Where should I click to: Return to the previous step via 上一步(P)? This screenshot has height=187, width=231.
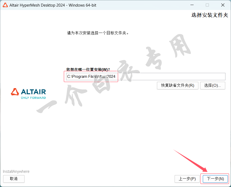pos(187,179)
